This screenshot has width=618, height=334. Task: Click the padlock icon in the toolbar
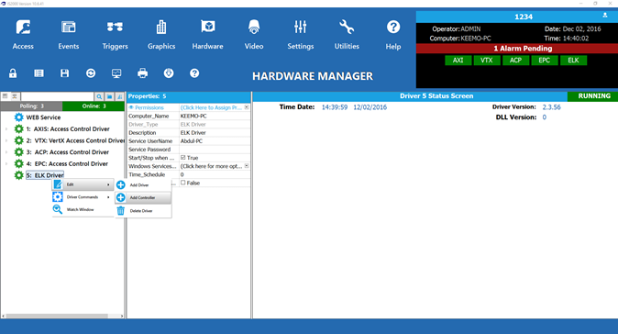pyautogui.click(x=13, y=73)
